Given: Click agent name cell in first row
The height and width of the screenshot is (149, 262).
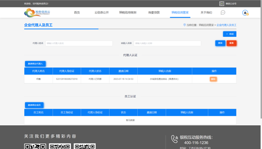Looking at the screenshot, I should [x=38, y=79].
